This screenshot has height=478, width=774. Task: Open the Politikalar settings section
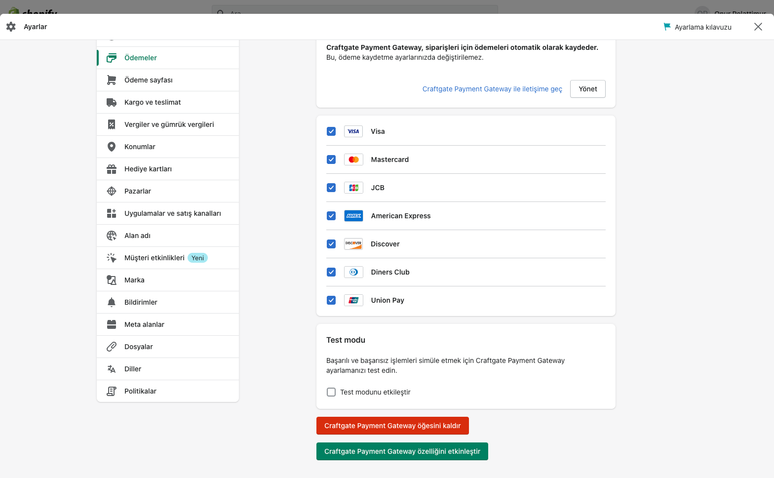coord(168,391)
